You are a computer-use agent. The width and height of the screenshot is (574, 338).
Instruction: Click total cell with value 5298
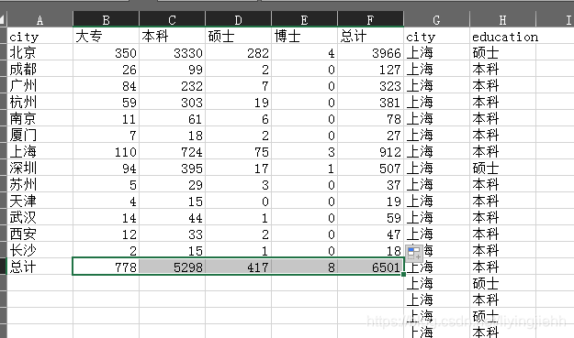[x=172, y=267]
